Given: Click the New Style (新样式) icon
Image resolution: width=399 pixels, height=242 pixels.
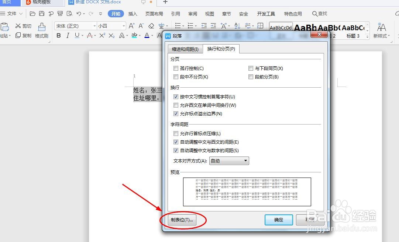Looking at the screenshot, I should pos(381,27).
